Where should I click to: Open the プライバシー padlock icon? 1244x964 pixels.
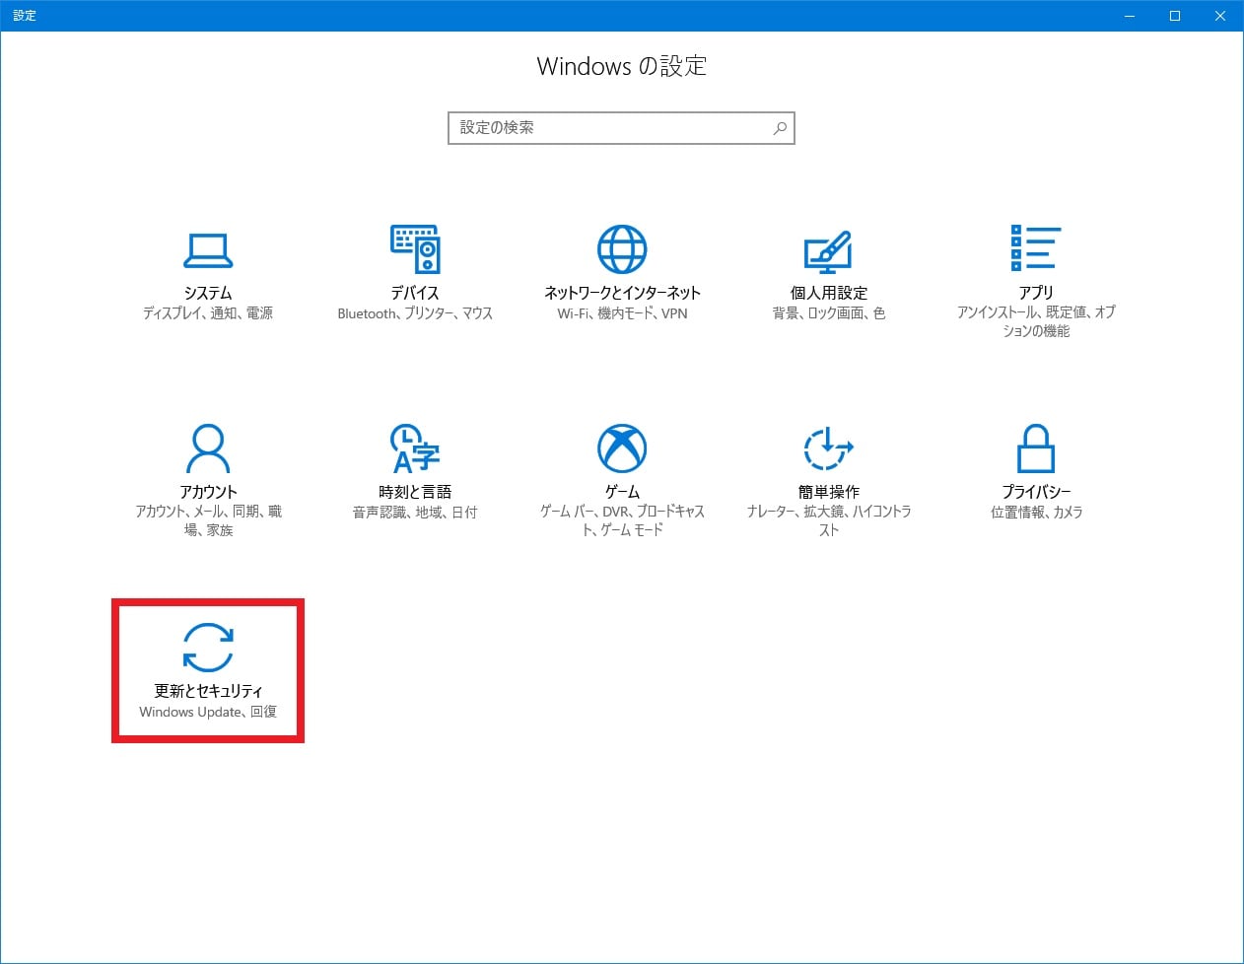1036,448
